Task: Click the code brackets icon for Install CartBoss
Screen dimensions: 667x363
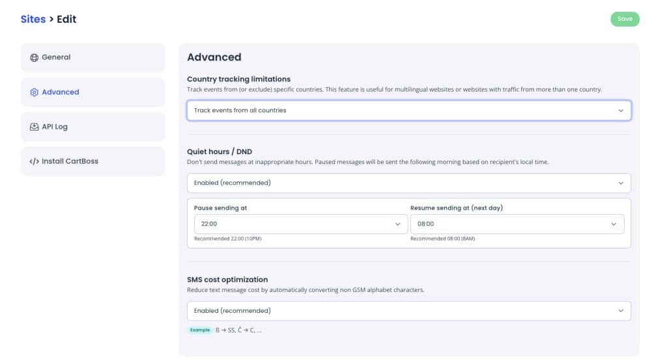Action: (x=34, y=161)
